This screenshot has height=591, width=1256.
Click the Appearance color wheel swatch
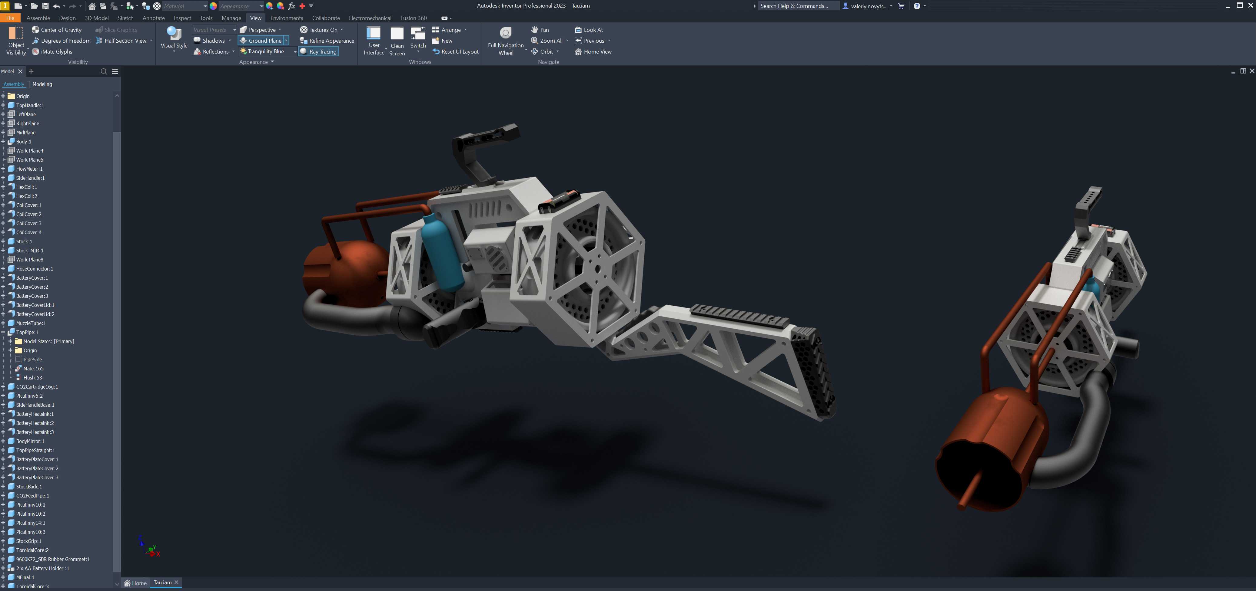pos(213,6)
